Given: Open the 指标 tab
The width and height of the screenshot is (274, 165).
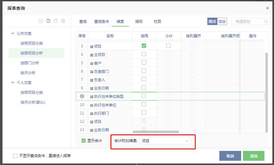Looking at the screenshot, I should point(139,22).
